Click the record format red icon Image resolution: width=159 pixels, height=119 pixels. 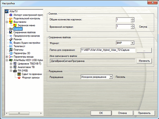19,77
